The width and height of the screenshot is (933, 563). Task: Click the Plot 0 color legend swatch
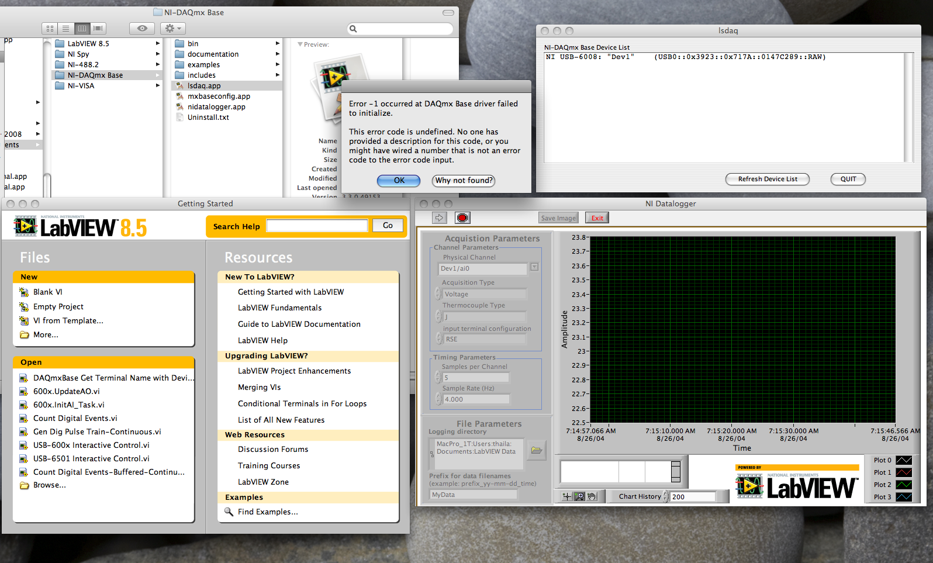(904, 460)
